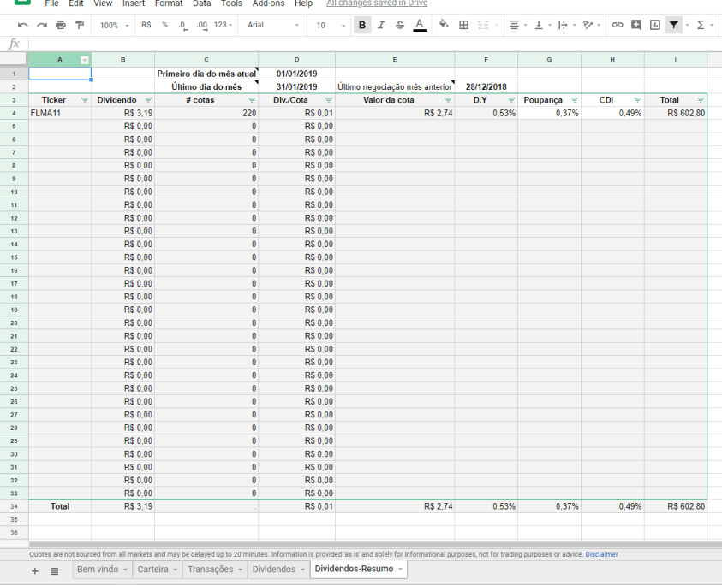Image resolution: width=722 pixels, height=585 pixels.
Task: Open the Help menu
Action: point(303,3)
